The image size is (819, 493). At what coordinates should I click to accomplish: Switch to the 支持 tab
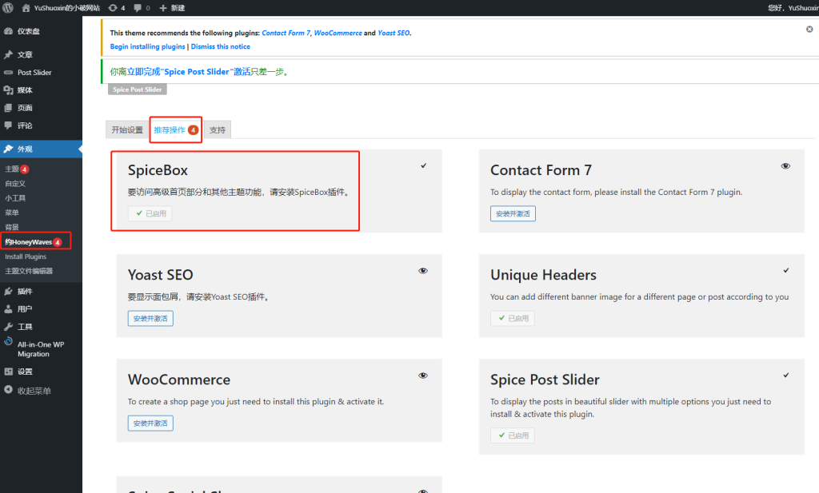click(217, 129)
